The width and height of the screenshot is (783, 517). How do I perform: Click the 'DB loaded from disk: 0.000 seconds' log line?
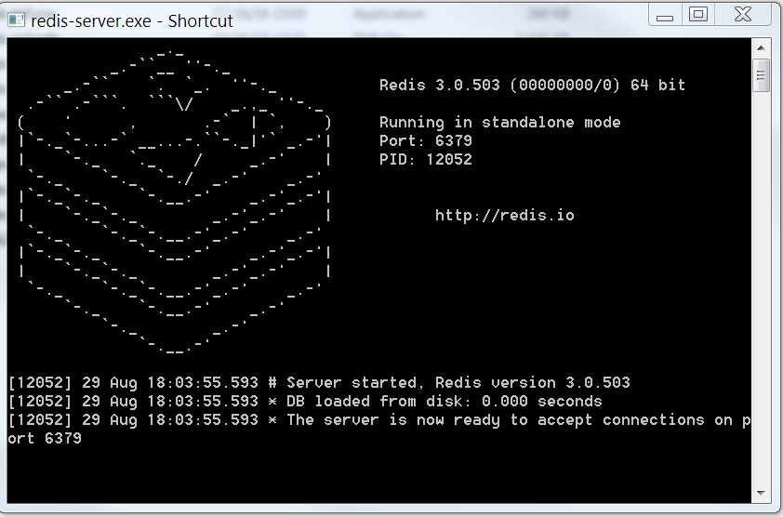[x=305, y=402]
